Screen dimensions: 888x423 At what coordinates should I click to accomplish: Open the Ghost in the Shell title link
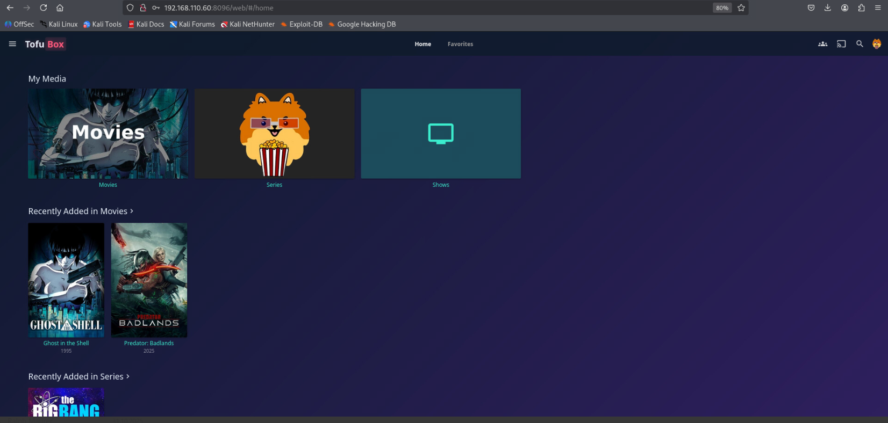pyautogui.click(x=66, y=343)
